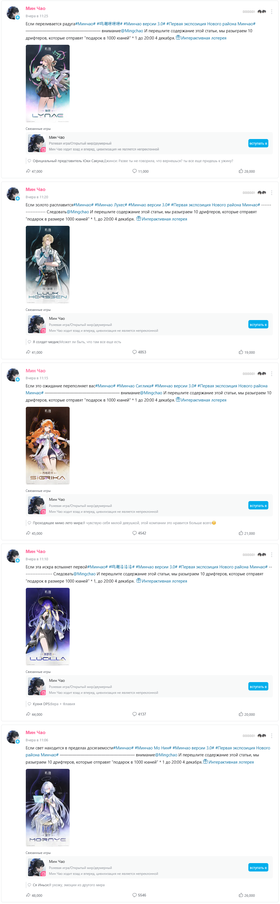Open the Sigrika character poster thumbnail

click(48, 446)
